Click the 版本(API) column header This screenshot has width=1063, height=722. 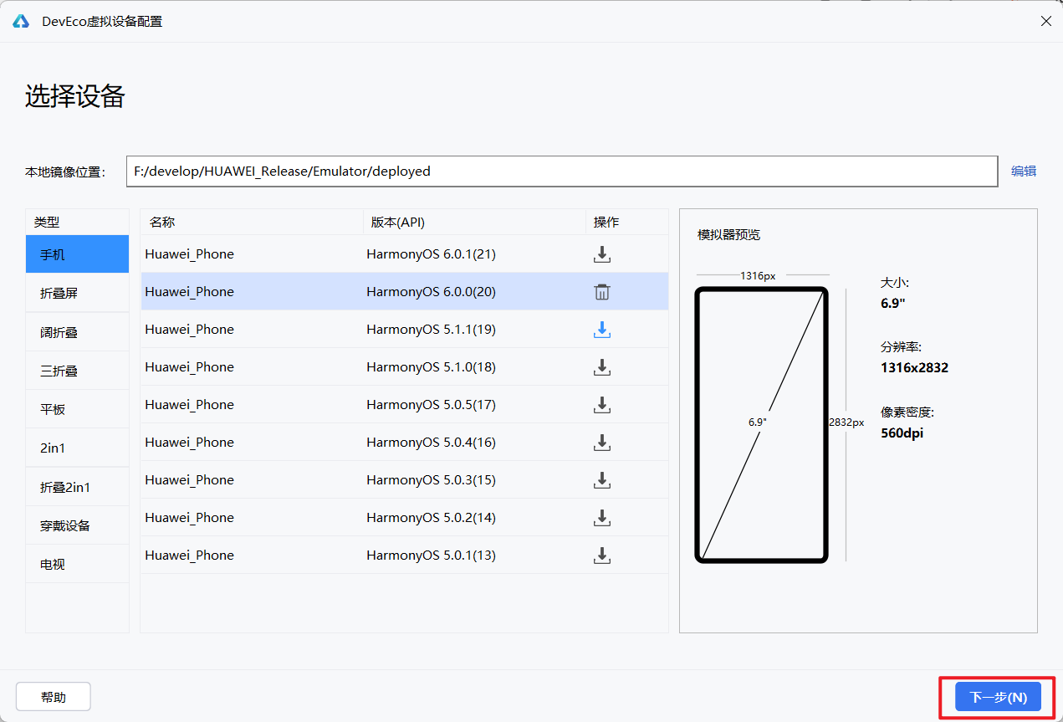(x=474, y=222)
